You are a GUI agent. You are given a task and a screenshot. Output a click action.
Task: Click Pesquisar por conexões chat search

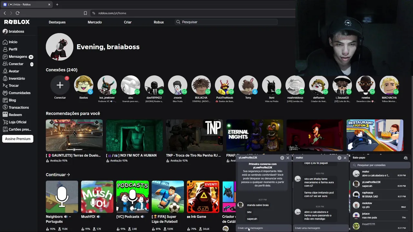click(380, 165)
